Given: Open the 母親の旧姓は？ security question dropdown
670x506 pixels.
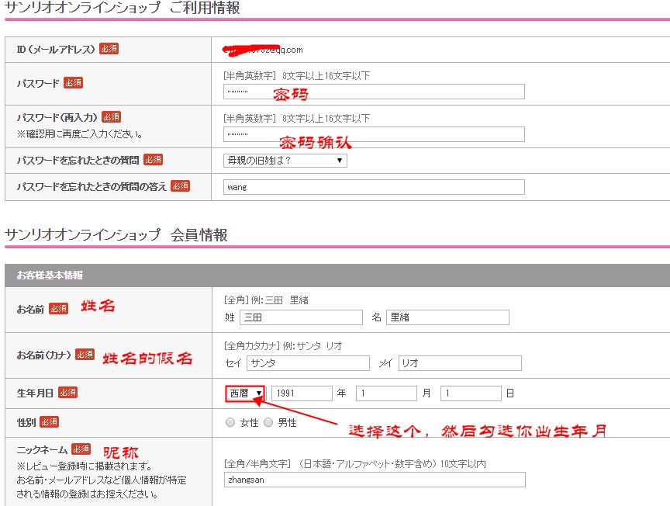Looking at the screenshot, I should [285, 161].
